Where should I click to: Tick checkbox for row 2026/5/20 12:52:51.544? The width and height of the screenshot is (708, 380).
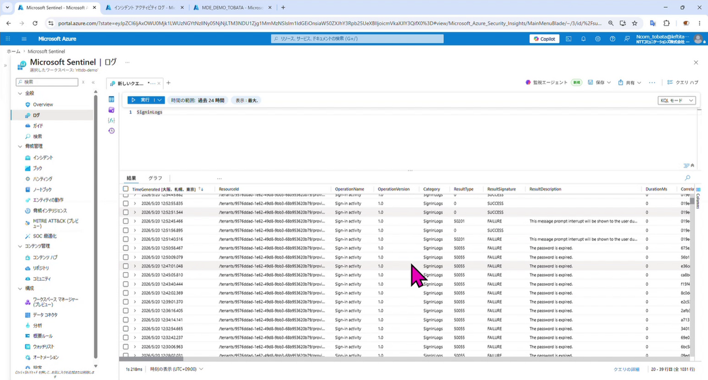point(126,212)
